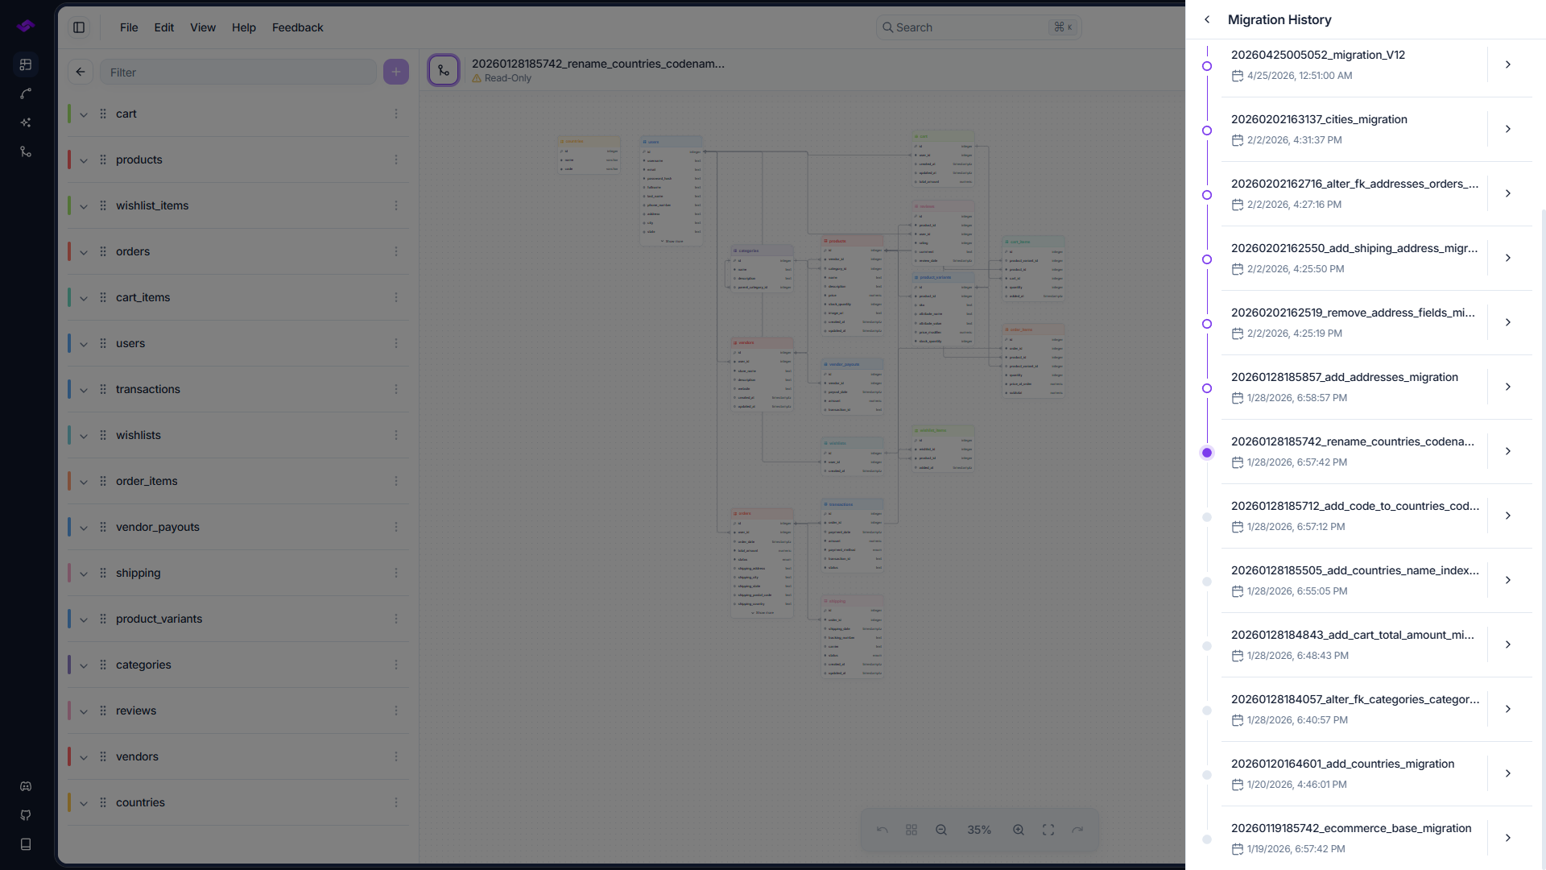Open the View menu
This screenshot has height=870, width=1546.
point(203,27)
